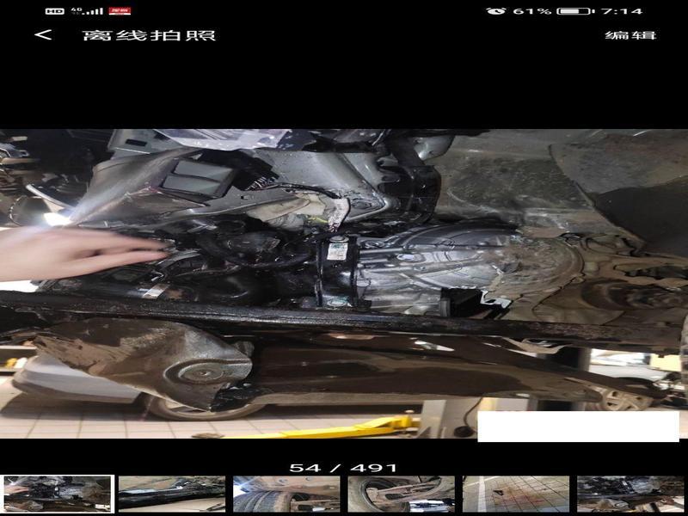The height and width of the screenshot is (516, 688).
Task: Tap the 54 / 491 photo counter
Action: click(x=343, y=468)
